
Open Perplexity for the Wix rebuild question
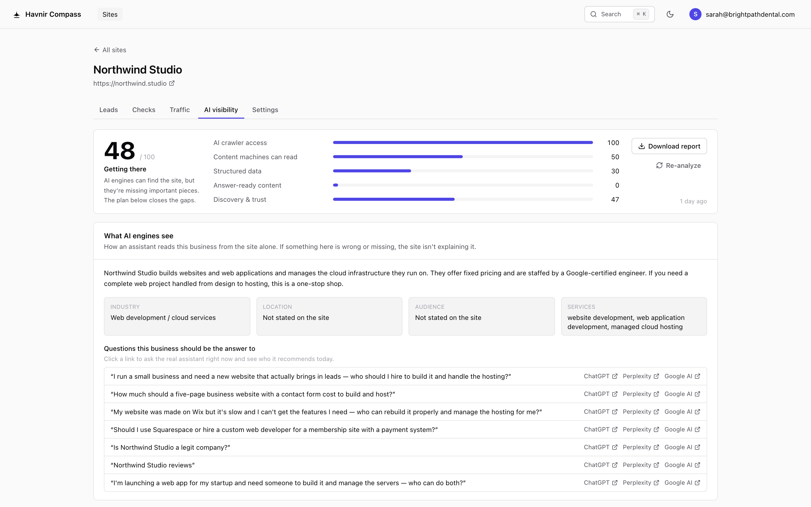coord(640,412)
